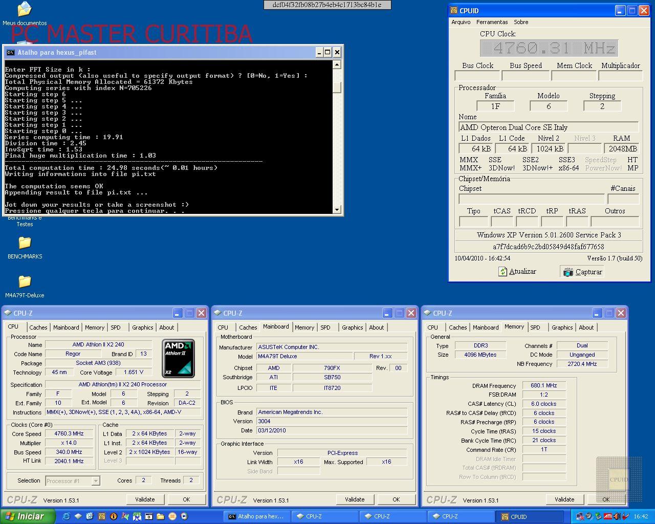Screen dimensions: 655x524
Task: Click the camera icon beside Capturar
Action: click(568, 272)
